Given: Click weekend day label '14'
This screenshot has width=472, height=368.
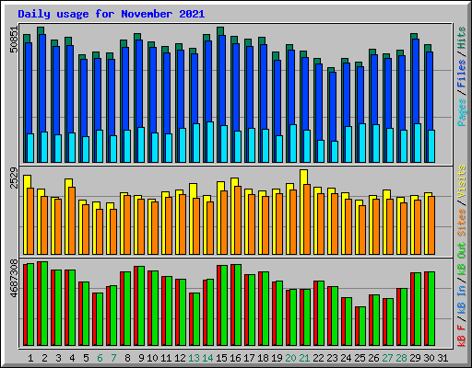Looking at the screenshot, I should (207, 358).
